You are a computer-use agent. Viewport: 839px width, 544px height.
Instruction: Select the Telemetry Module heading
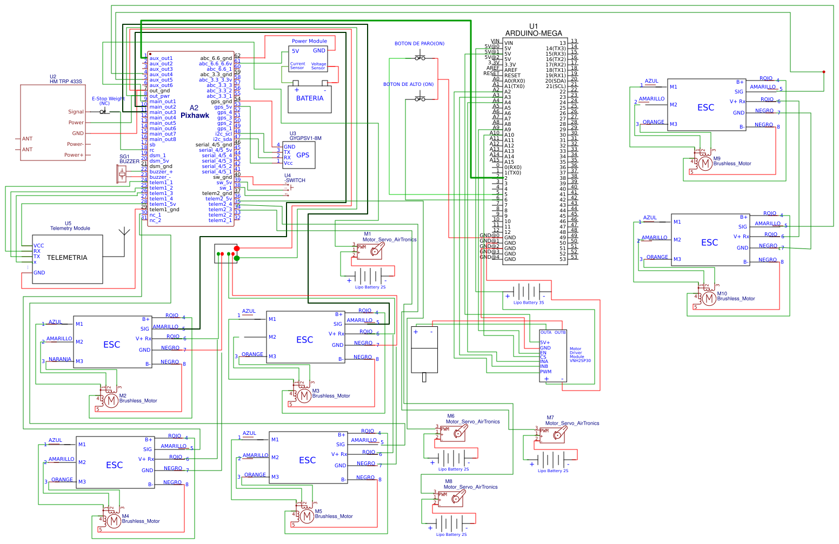point(70,229)
